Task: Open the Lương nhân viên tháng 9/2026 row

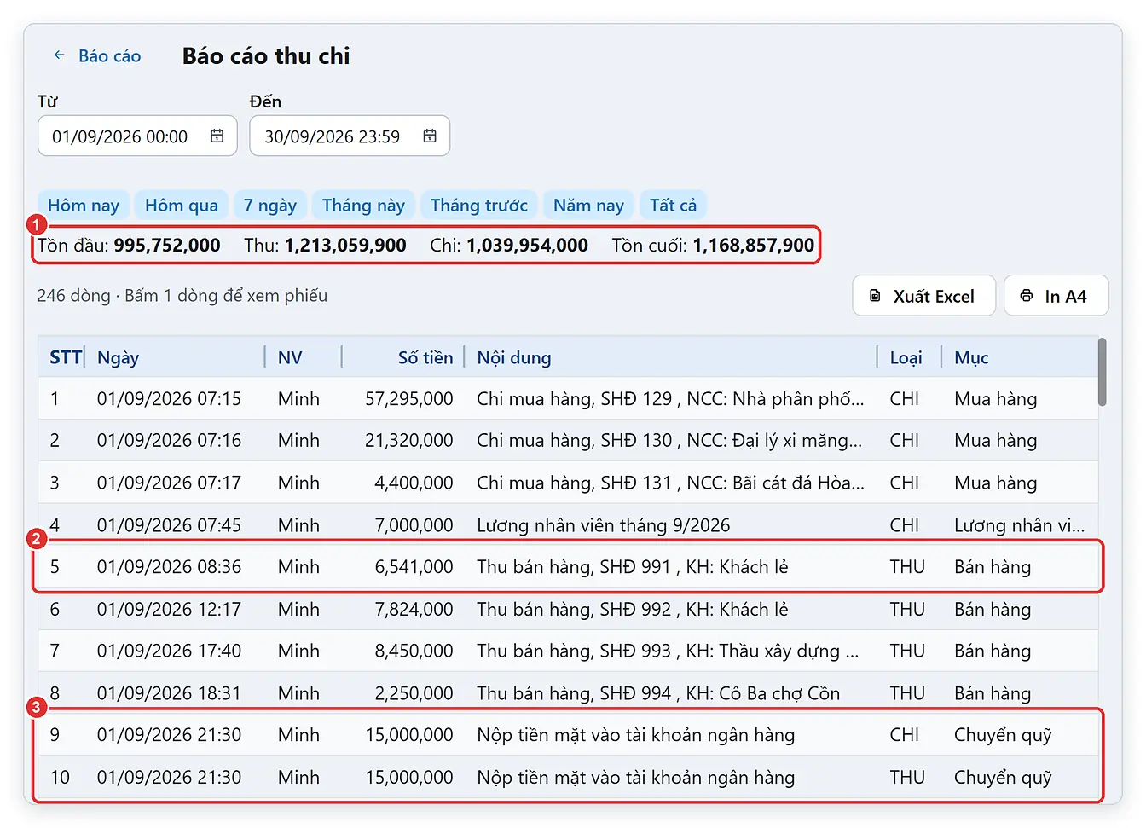Action: pyautogui.click(x=568, y=524)
